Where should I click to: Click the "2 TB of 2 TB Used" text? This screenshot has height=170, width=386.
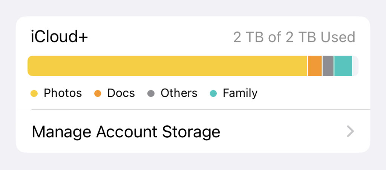294,37
